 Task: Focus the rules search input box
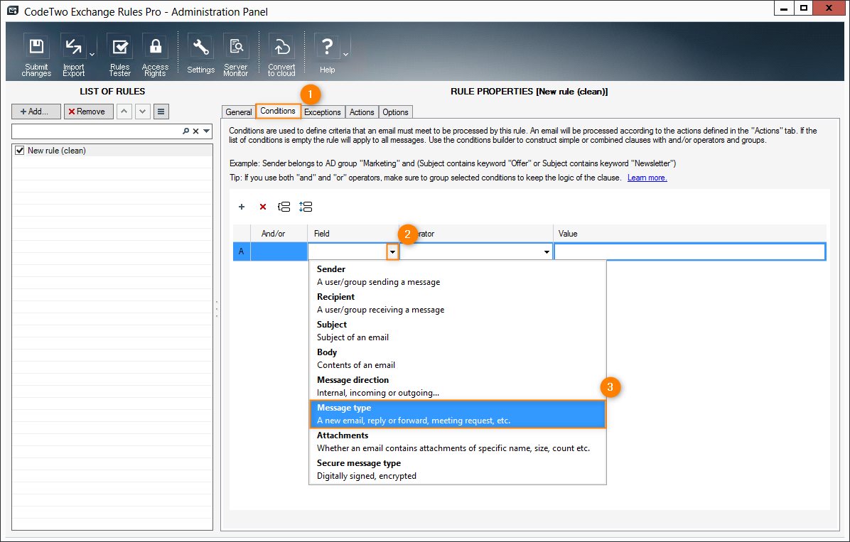tap(97, 131)
